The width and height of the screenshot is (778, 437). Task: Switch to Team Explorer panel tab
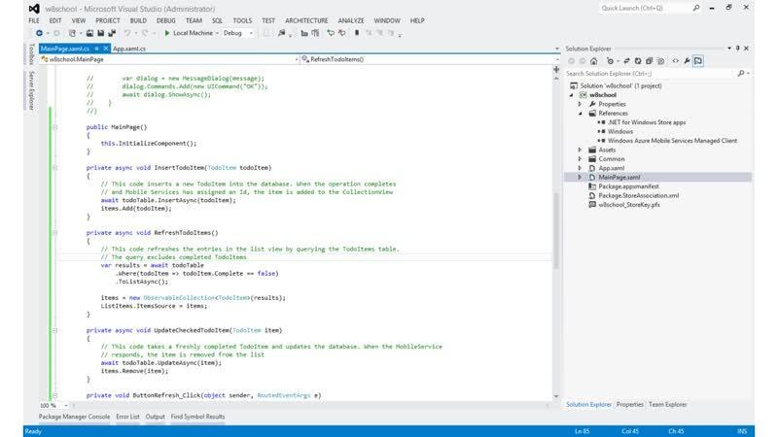667,404
